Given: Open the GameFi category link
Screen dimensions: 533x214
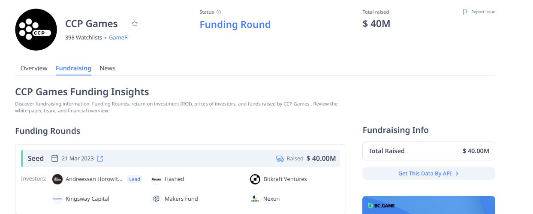Looking at the screenshot, I should tap(119, 38).
